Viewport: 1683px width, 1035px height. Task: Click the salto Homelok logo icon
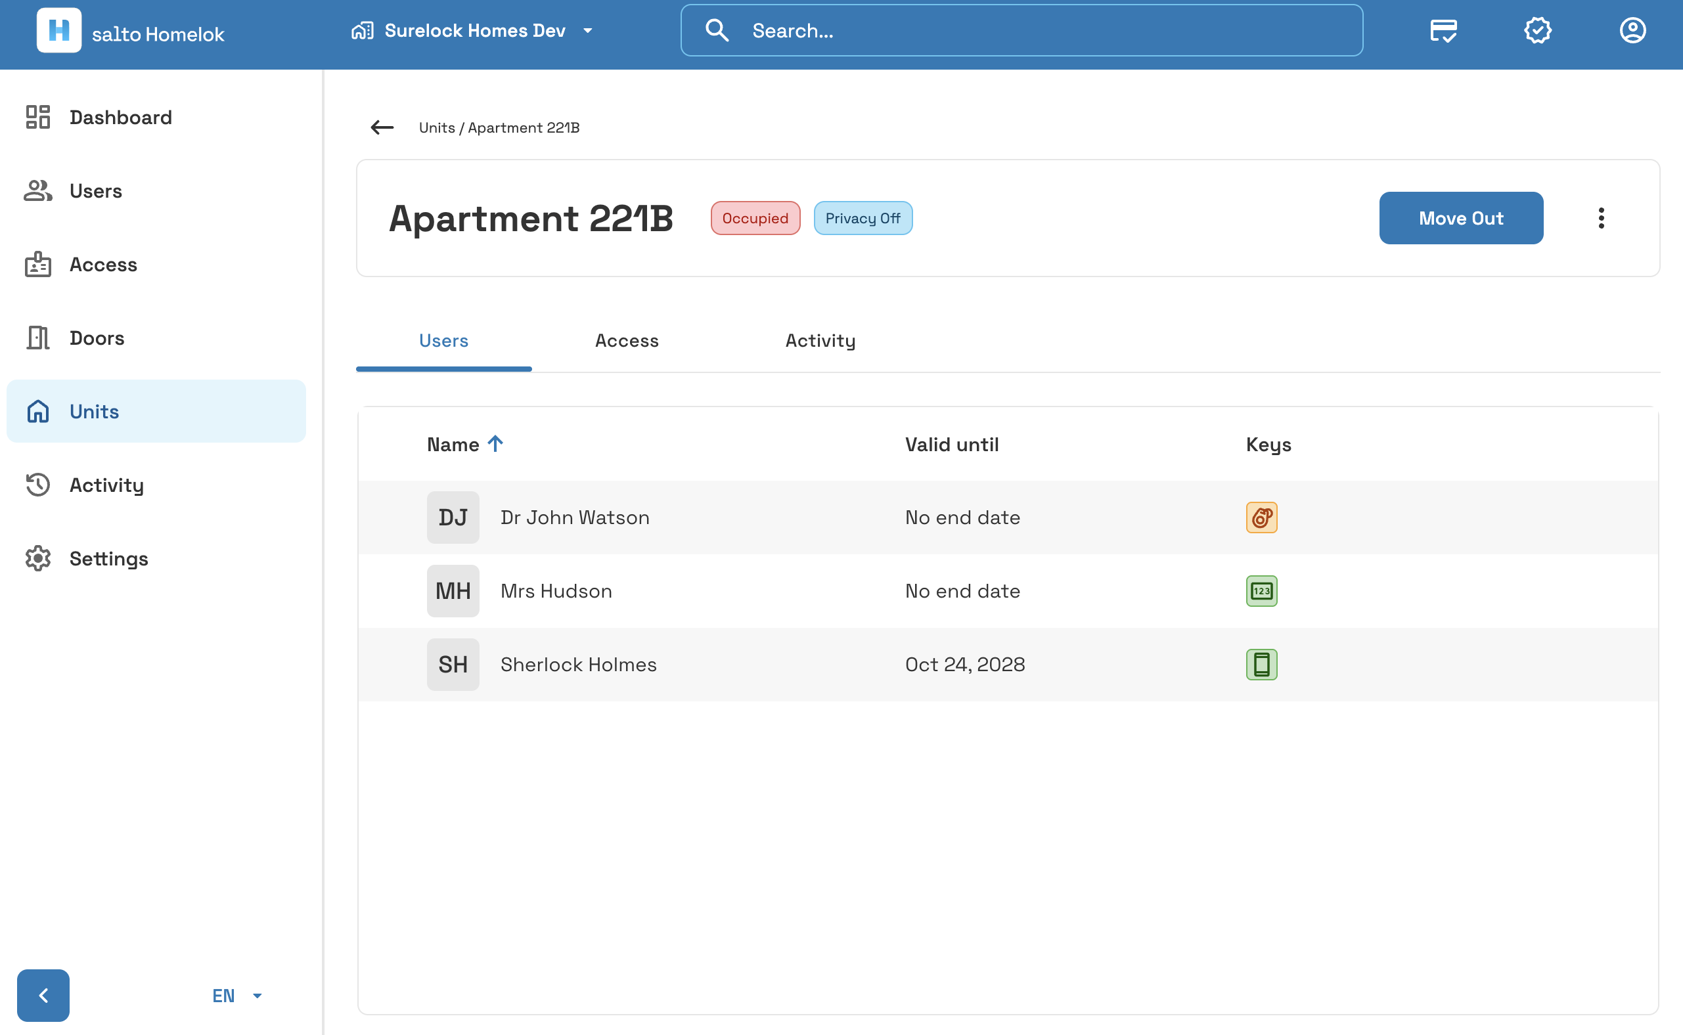[59, 31]
